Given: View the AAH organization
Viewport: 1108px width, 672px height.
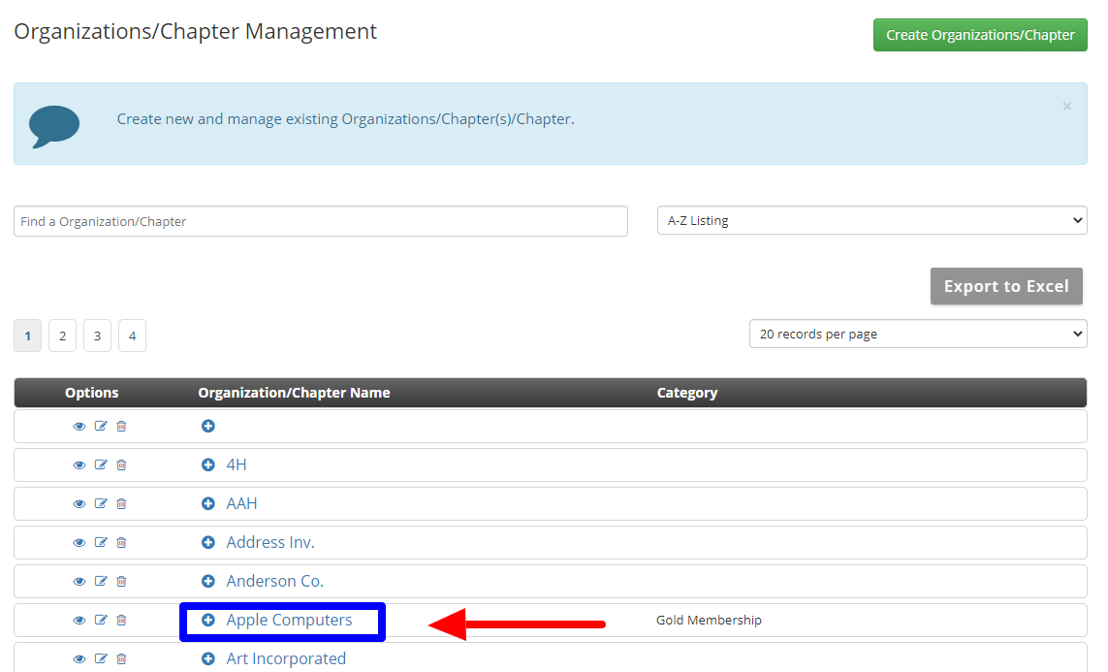Looking at the screenshot, I should (x=79, y=504).
